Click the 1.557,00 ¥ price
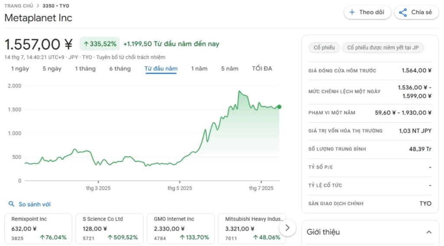This screenshot has width=444, height=246. tap(39, 44)
